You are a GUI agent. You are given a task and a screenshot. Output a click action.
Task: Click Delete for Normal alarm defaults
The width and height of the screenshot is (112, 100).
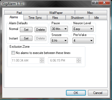click(x=40, y=30)
